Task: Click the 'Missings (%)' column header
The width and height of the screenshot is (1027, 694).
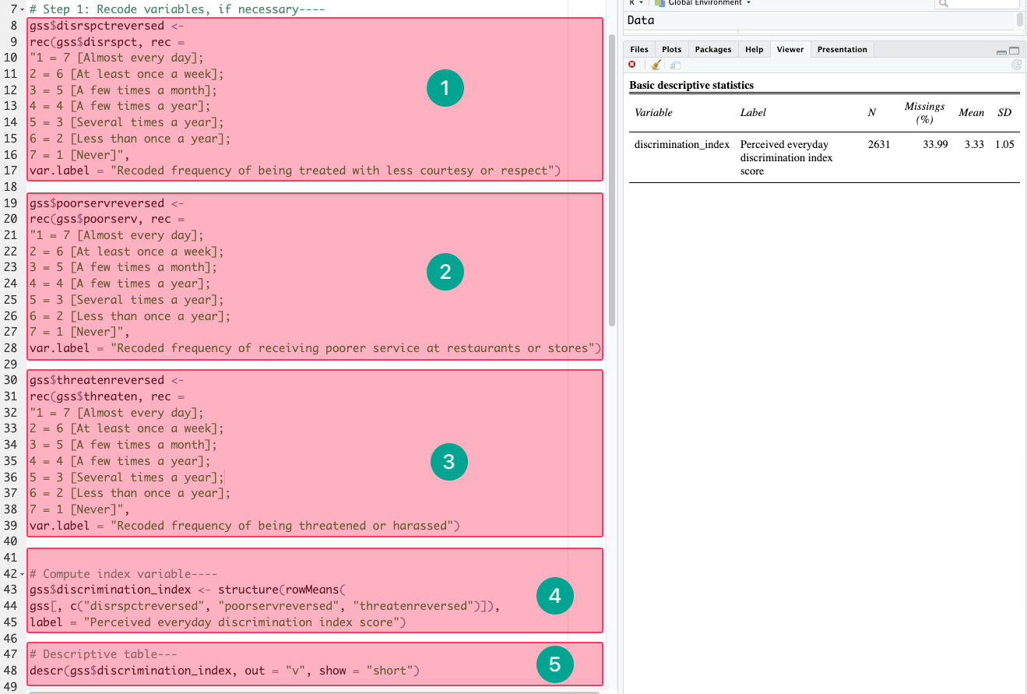Action: point(924,113)
